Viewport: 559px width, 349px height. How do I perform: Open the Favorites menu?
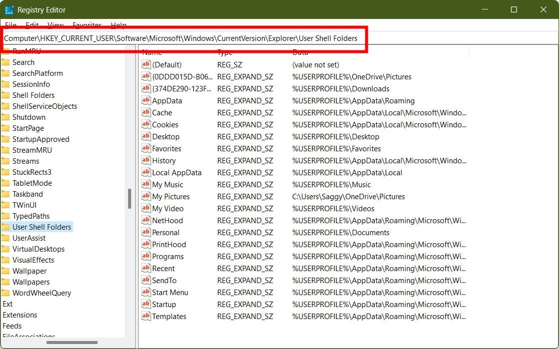(87, 25)
